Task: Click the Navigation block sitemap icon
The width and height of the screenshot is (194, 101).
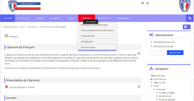Action: (151, 69)
